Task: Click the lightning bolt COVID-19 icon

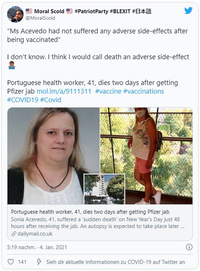Action: pyautogui.click(x=39, y=262)
